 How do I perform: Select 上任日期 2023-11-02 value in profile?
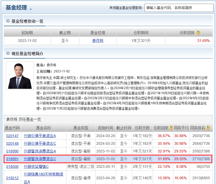tap(62, 71)
